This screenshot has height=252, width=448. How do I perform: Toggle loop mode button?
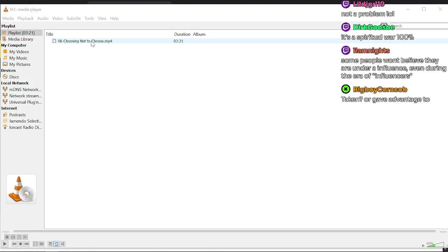point(56,244)
